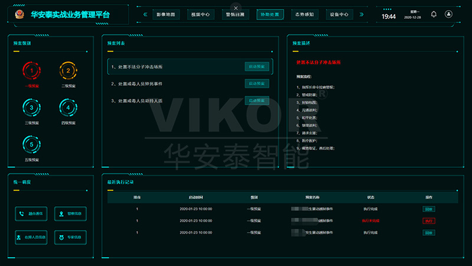Click the 预案描述 panel heading
Viewport: 472px width, 266px height.
pos(301,43)
